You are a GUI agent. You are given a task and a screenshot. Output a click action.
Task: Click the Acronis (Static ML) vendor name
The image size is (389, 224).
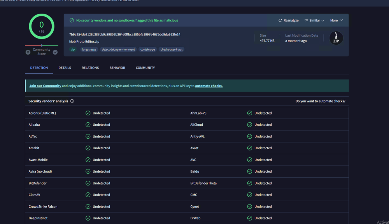tap(42, 113)
